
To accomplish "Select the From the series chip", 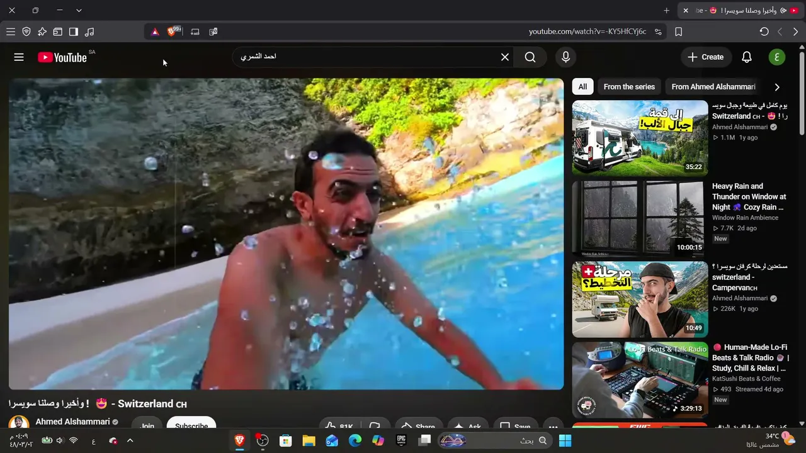I will tap(629, 87).
